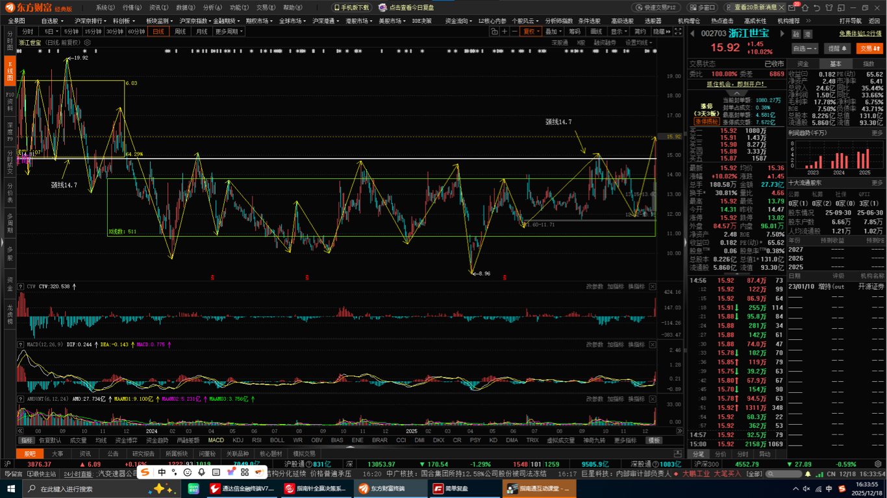Click the 提醒 alert button
The width and height of the screenshot is (887, 498).
pyautogui.click(x=838, y=48)
